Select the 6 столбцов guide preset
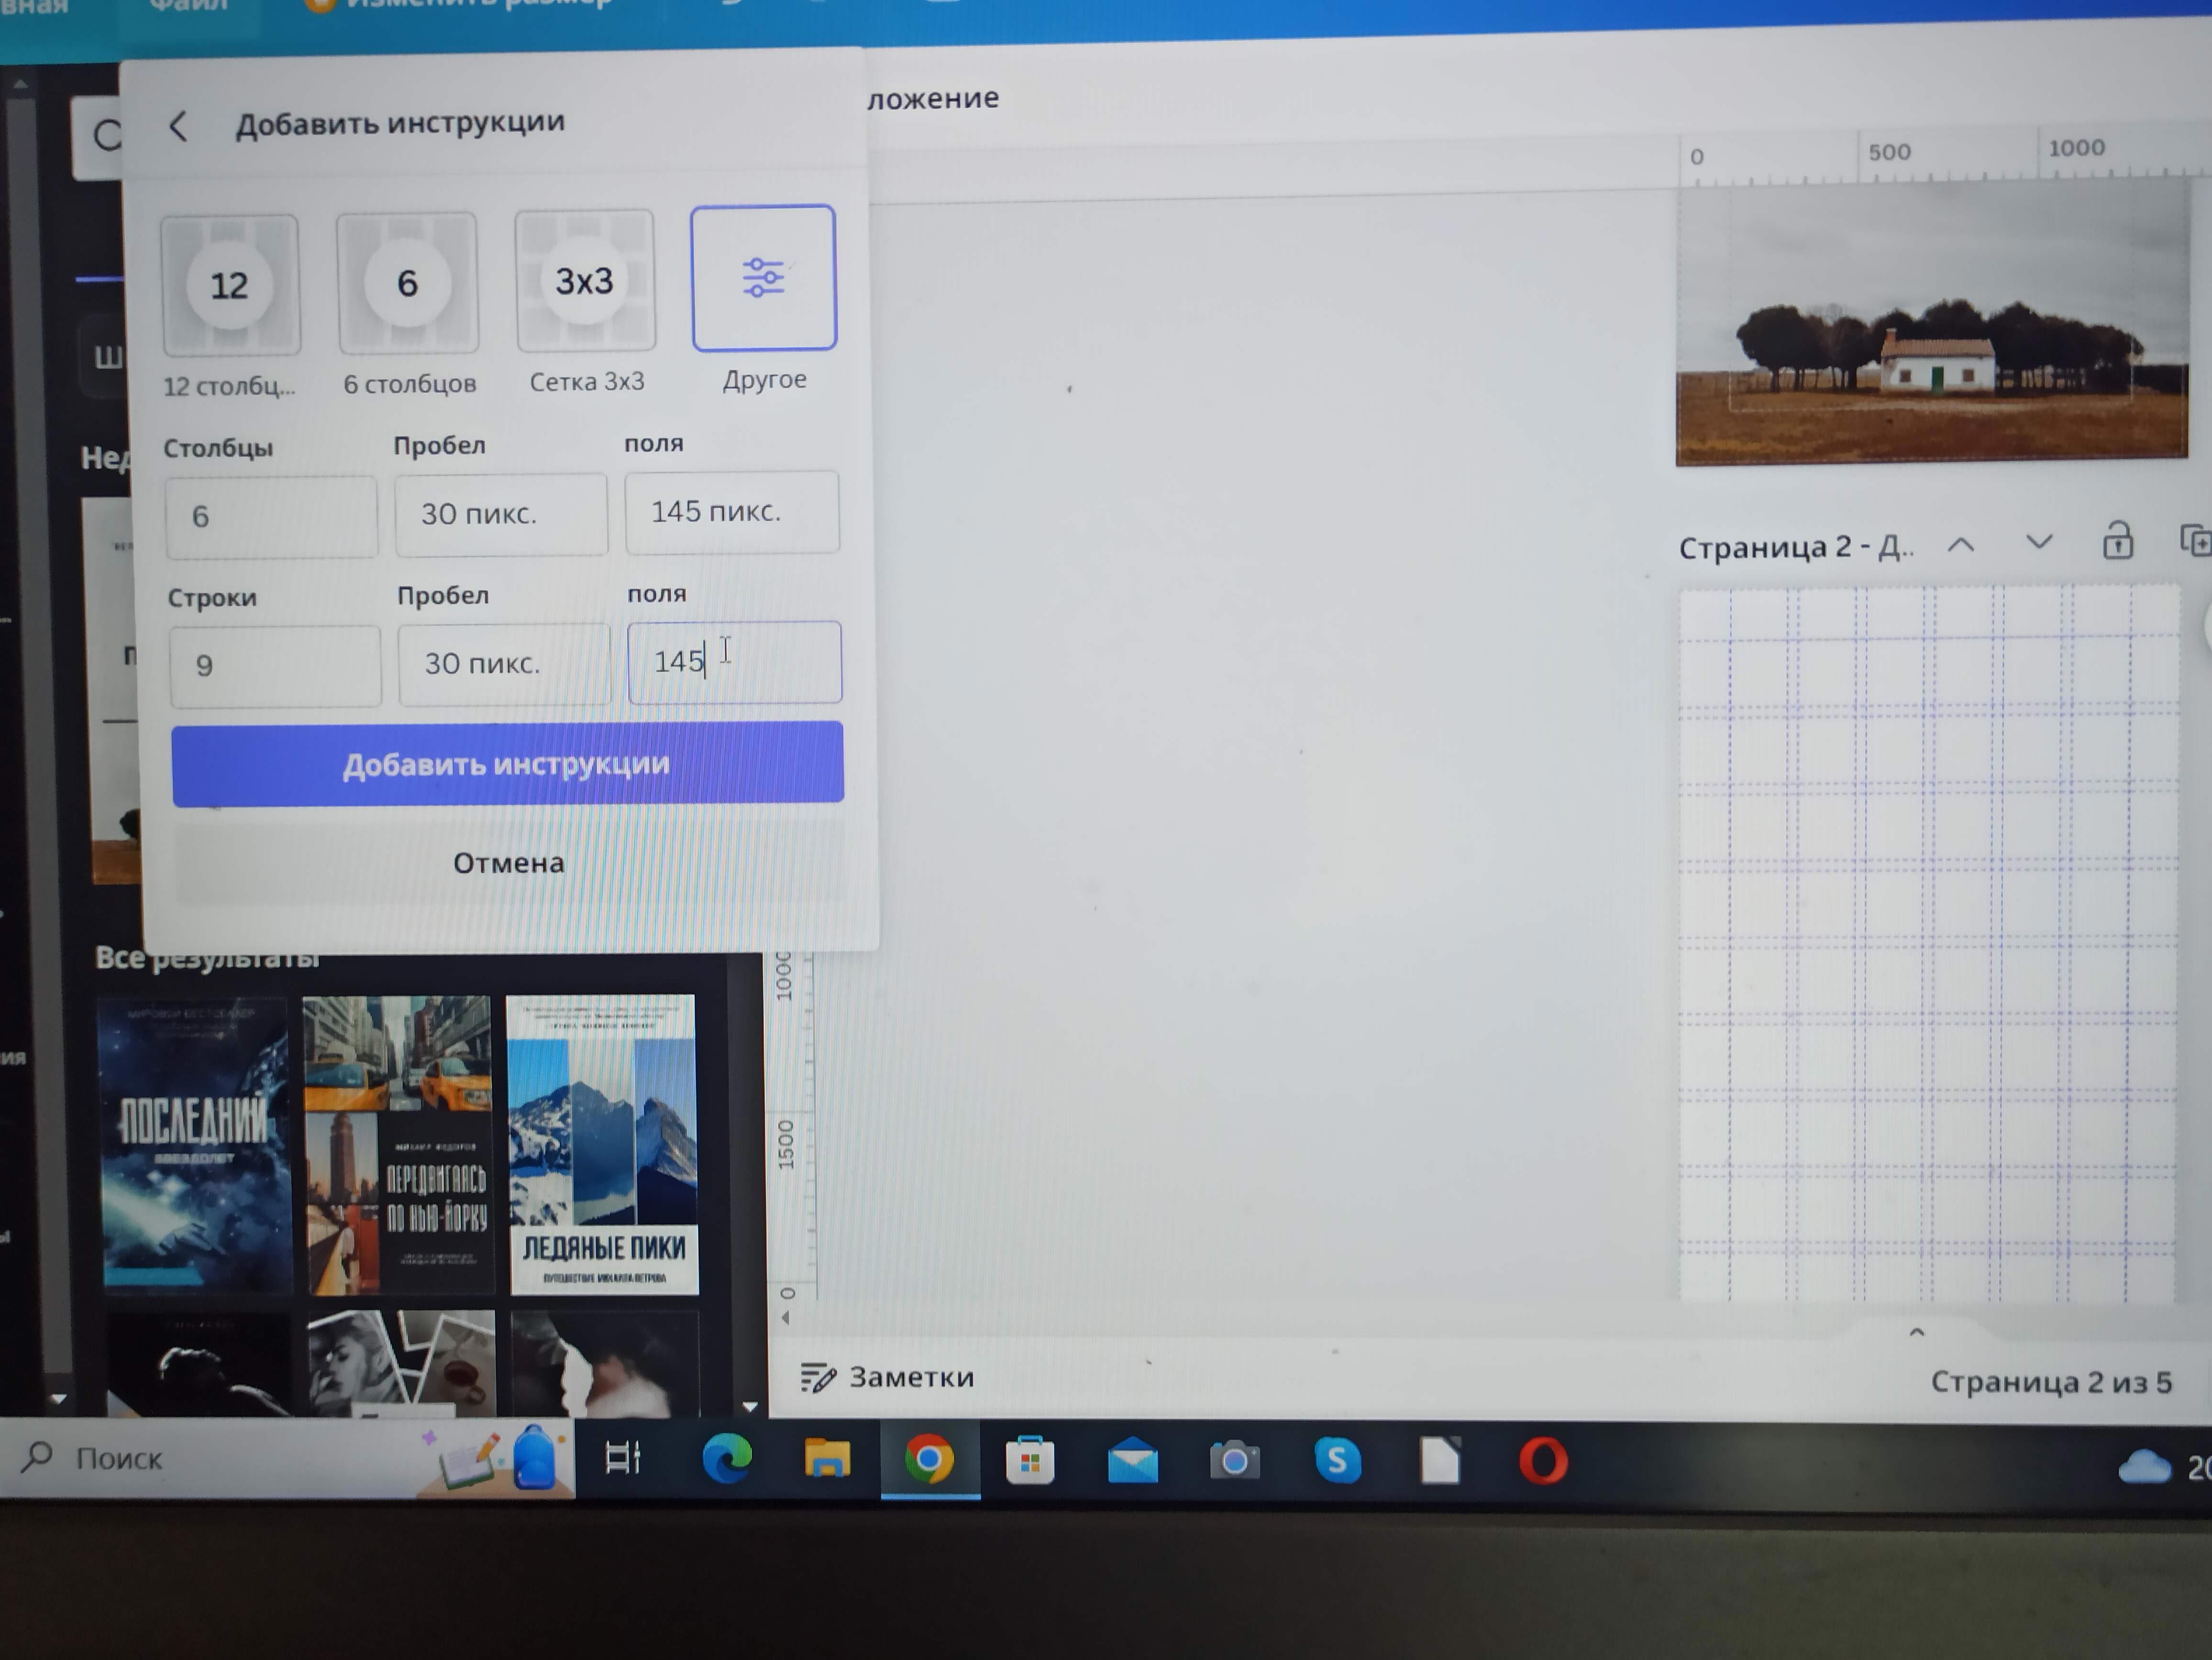The width and height of the screenshot is (2212, 1660). [x=407, y=284]
